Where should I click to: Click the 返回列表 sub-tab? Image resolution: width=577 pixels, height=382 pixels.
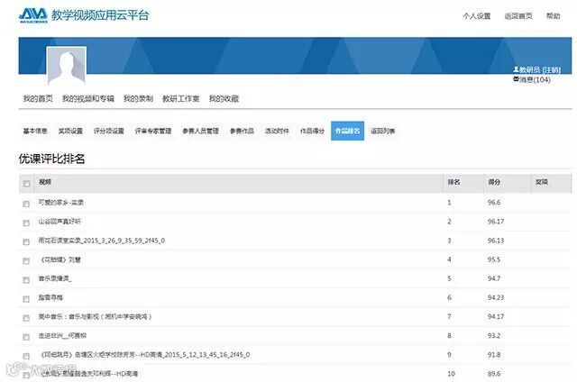[382, 131]
